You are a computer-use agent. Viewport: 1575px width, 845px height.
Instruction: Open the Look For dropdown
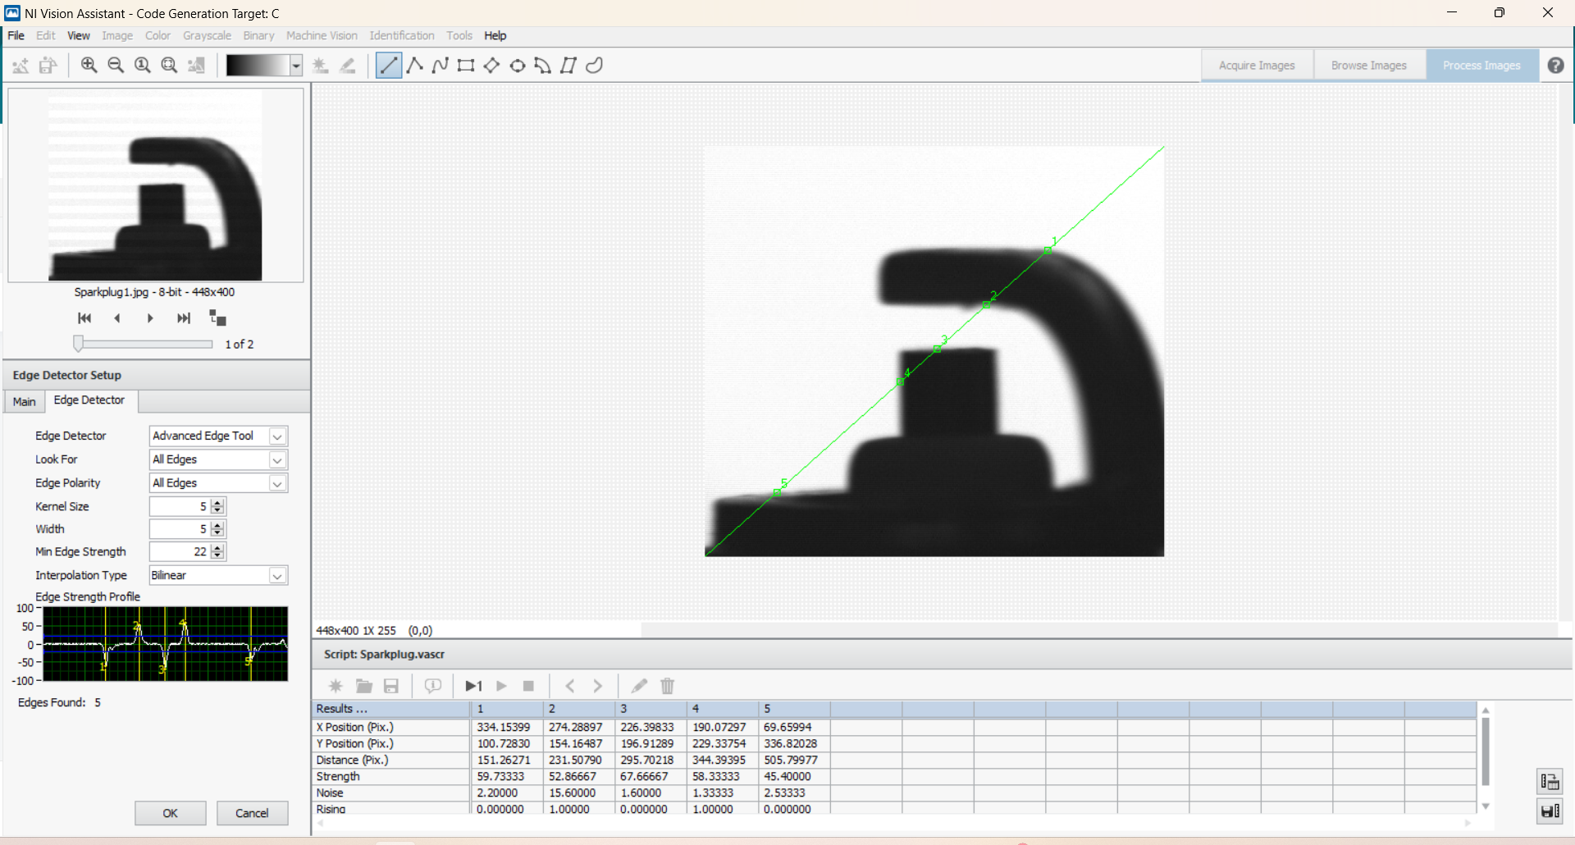[x=278, y=459]
